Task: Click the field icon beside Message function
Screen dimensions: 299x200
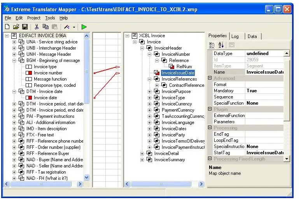Action: coord(29,79)
